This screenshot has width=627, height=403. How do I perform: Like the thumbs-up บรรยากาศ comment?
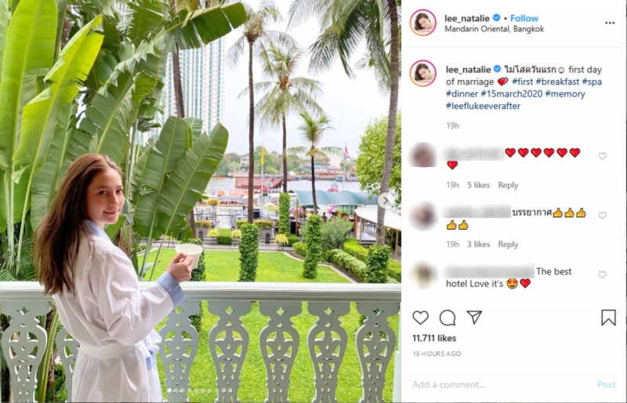point(602,216)
